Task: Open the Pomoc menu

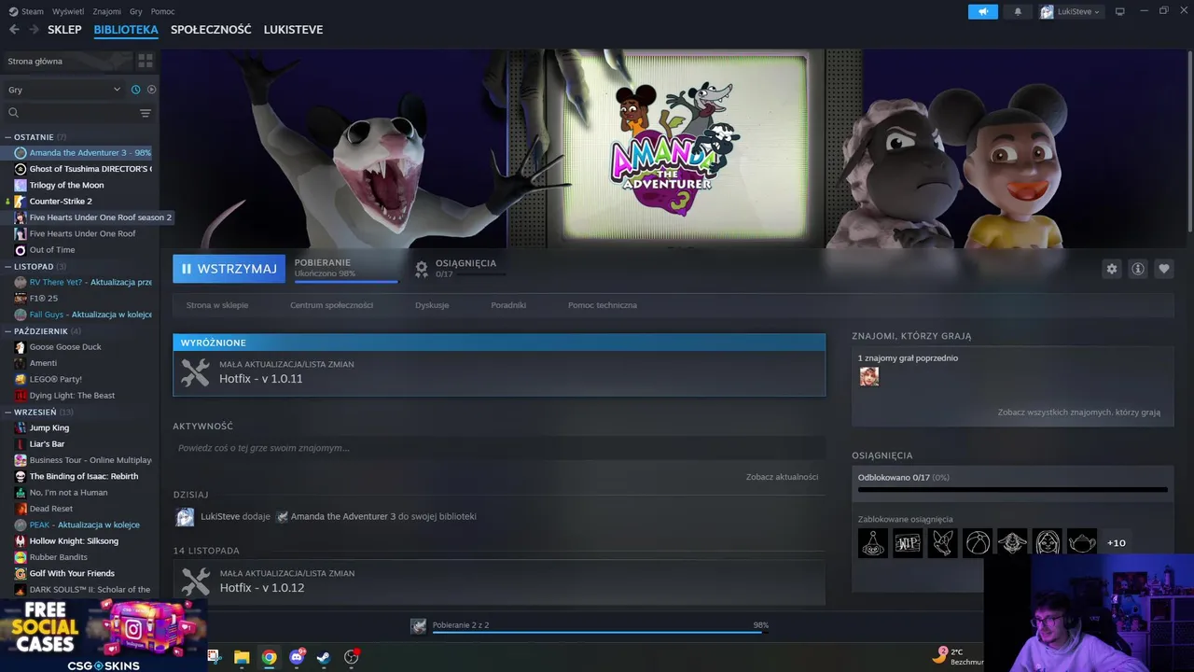Action: coord(162,11)
